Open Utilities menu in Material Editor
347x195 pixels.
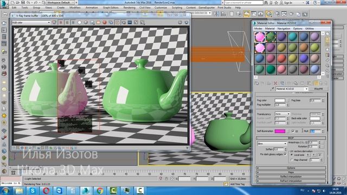310,29
